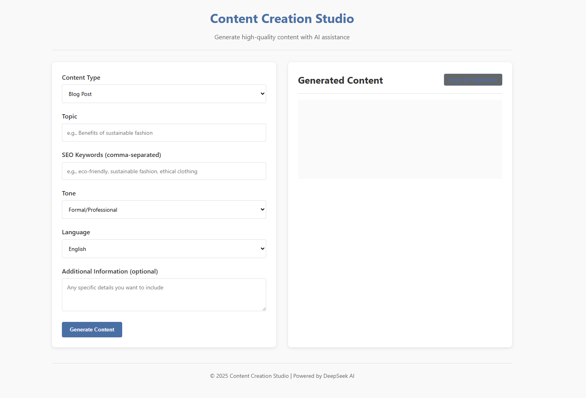This screenshot has height=398, width=586.
Task: Expand the Tone dropdown showing Formal/Professional
Action: click(x=163, y=210)
